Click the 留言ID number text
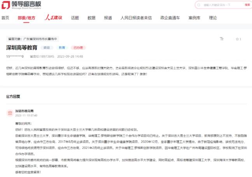The image size is (252, 177). pos(42,56)
